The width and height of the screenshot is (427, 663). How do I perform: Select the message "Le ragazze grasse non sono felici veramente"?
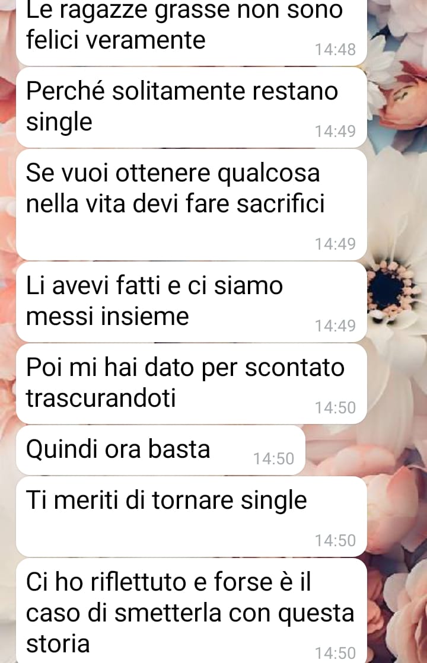click(x=191, y=31)
